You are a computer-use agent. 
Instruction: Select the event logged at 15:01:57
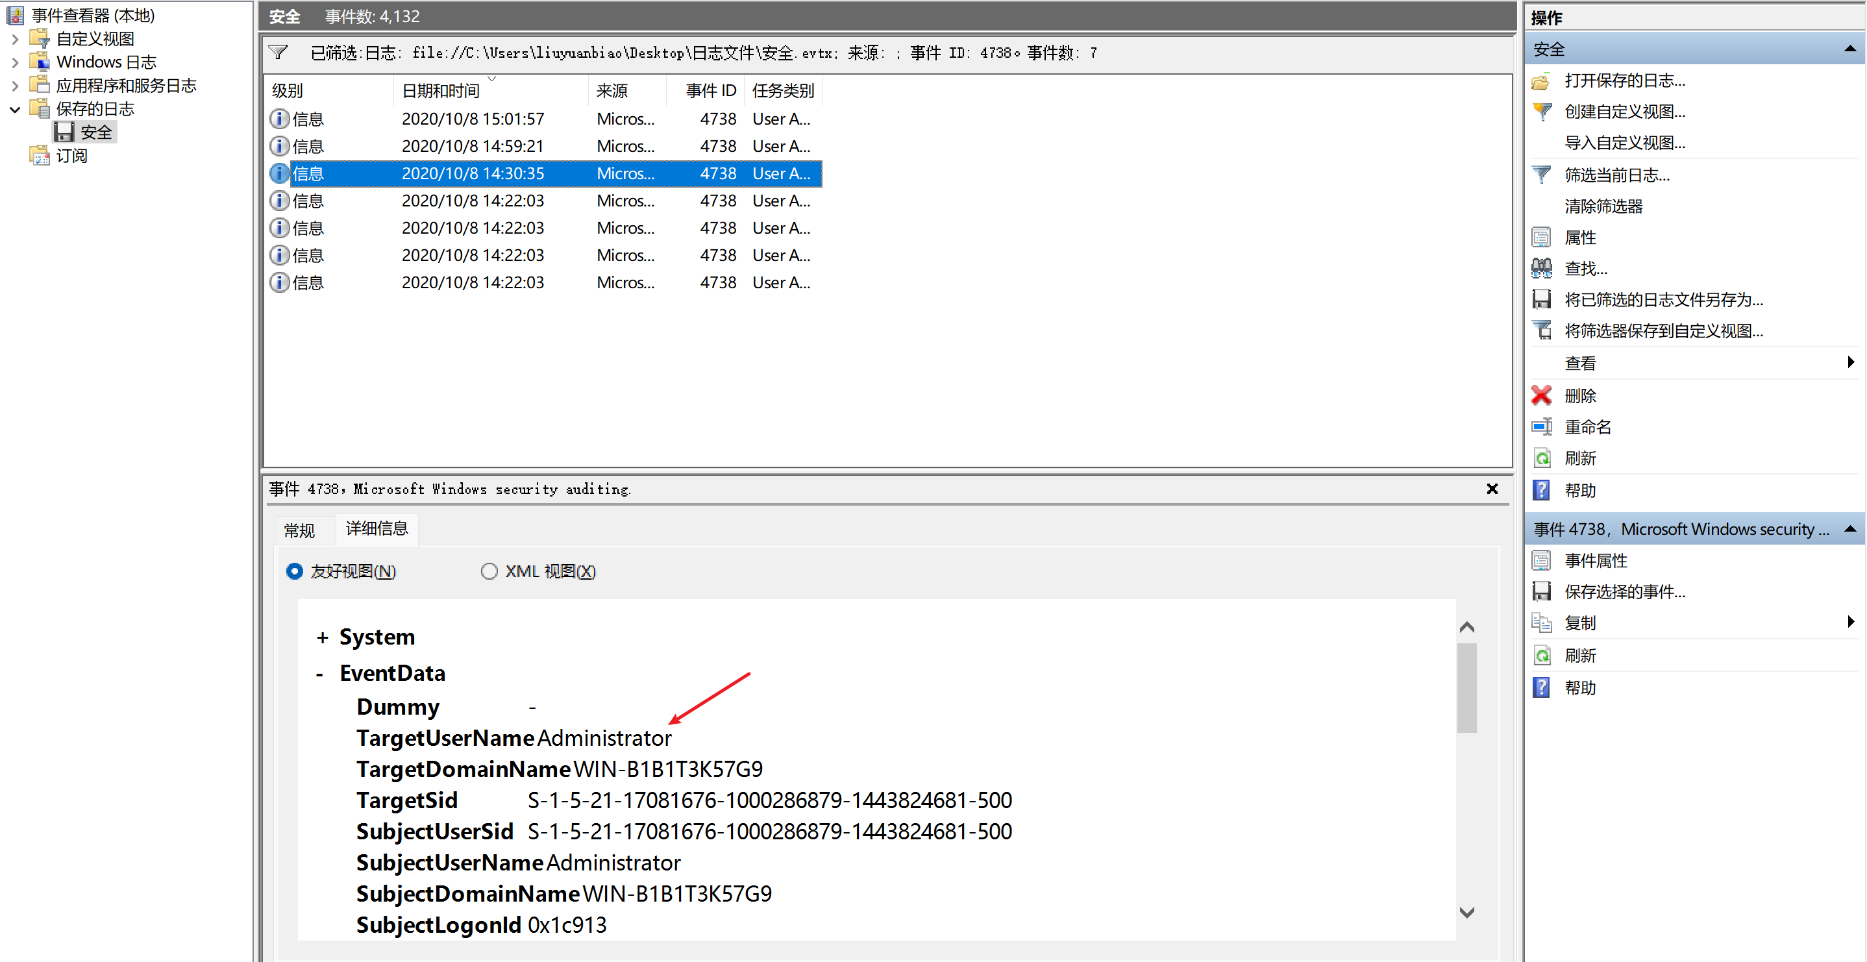pos(472,119)
